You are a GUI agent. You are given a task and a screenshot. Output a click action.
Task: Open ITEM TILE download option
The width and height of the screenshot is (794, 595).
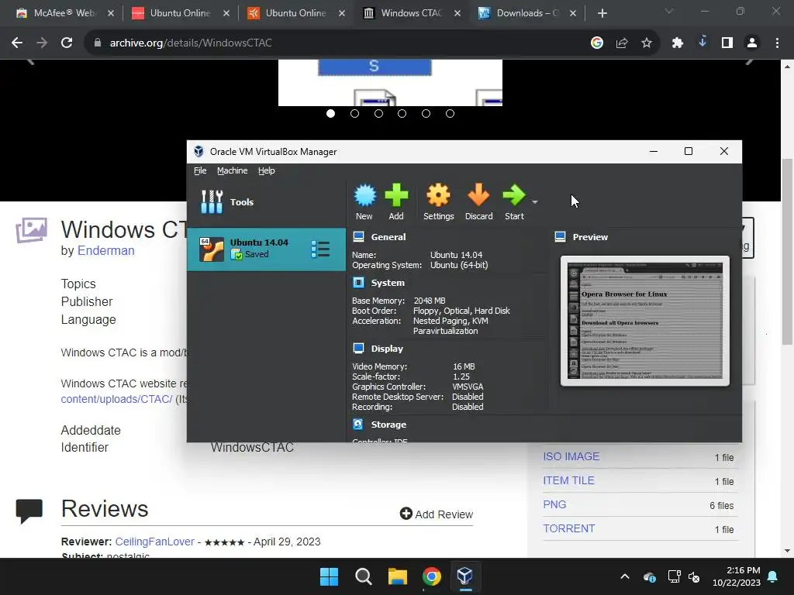point(568,480)
